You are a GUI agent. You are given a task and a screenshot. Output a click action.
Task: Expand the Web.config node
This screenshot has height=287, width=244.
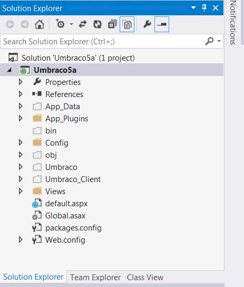pos(21,240)
